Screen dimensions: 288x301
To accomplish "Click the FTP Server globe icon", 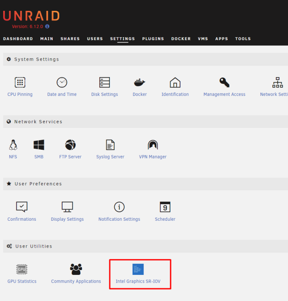I will point(71,145).
